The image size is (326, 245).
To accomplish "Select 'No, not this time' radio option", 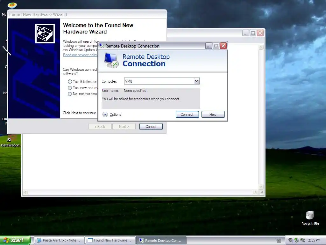I will coord(70,94).
